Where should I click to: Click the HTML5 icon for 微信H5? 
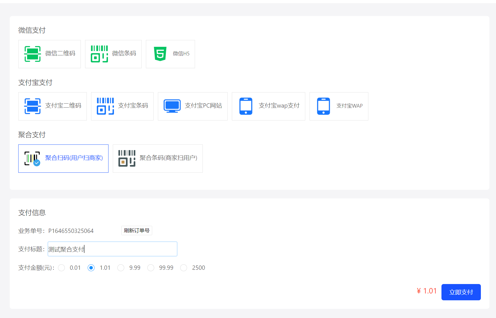(x=160, y=54)
